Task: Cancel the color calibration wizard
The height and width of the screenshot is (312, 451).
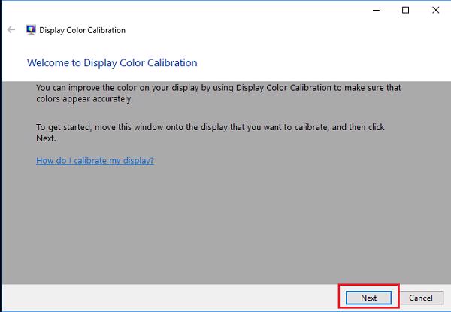Action: click(421, 298)
